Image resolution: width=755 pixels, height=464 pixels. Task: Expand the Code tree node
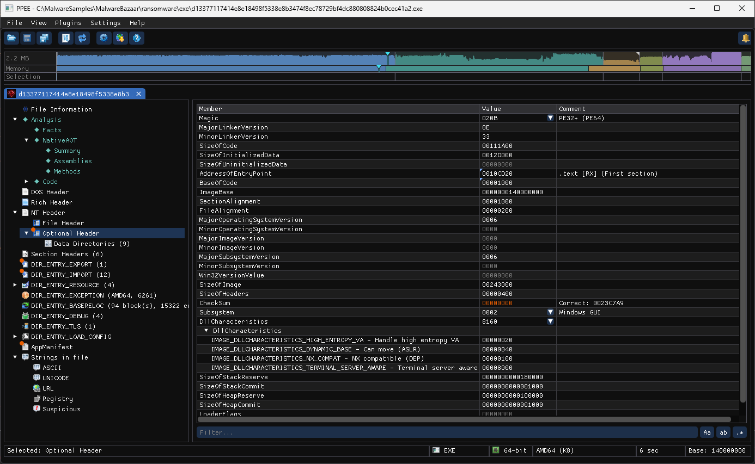click(26, 182)
